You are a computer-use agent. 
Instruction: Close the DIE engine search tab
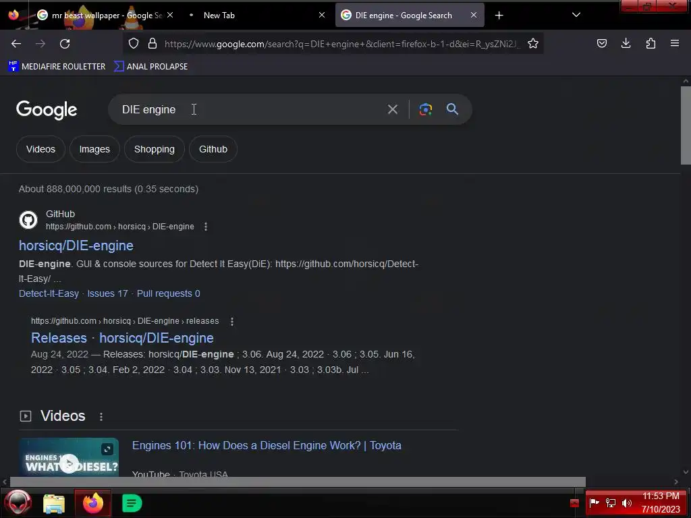[473, 15]
